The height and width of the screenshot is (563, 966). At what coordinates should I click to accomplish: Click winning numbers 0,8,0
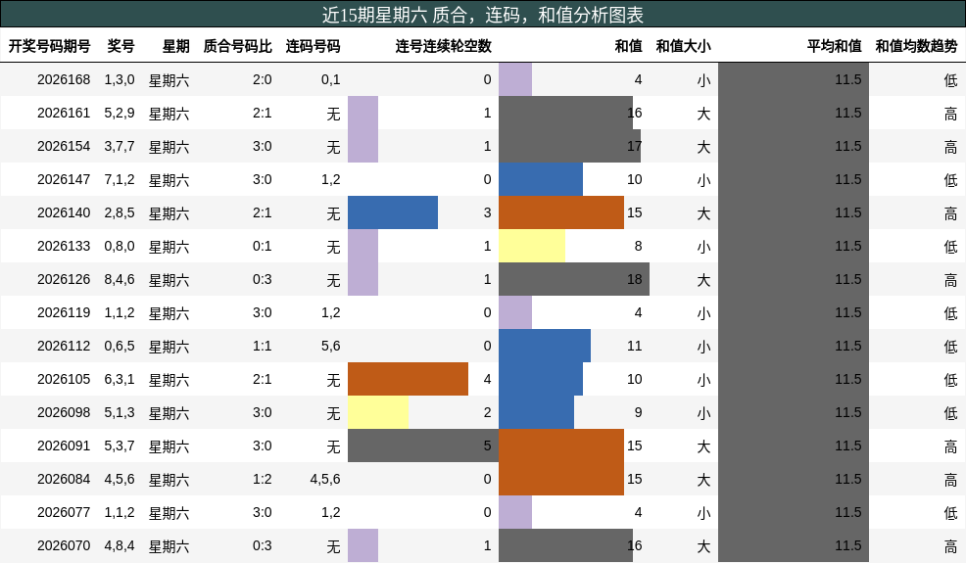(x=120, y=246)
